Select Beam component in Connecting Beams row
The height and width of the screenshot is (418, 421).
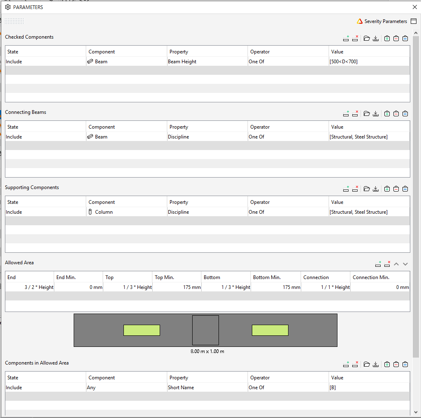tap(126, 137)
